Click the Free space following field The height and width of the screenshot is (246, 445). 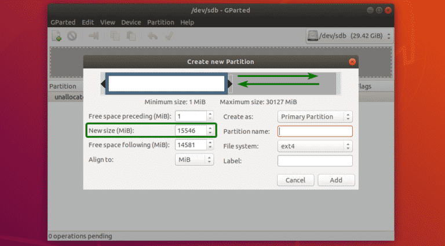click(x=191, y=145)
